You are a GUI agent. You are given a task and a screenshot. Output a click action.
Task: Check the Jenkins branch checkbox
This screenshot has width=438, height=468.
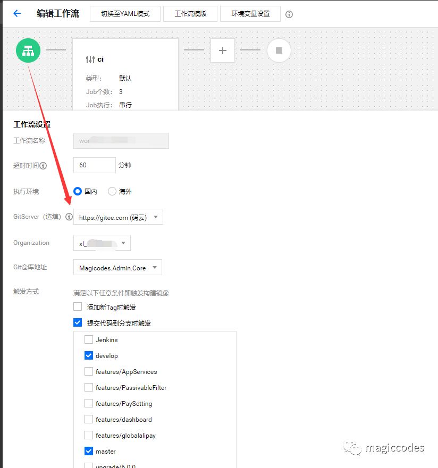click(x=89, y=339)
